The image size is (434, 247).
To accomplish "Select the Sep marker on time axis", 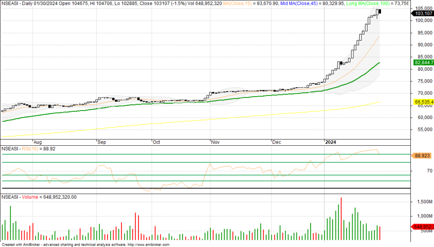I will (102, 143).
